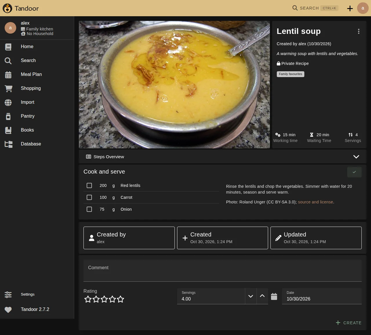371x335 pixels.
Task: Click the SEARCH CTRL+K button
Action: pos(315,8)
